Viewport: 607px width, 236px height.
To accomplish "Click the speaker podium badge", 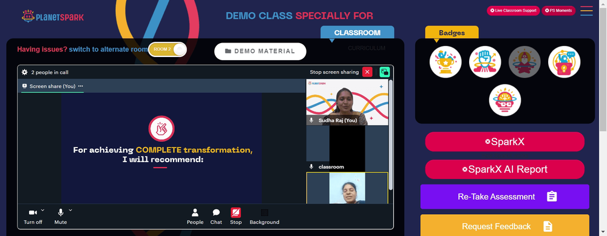I will point(564,62).
